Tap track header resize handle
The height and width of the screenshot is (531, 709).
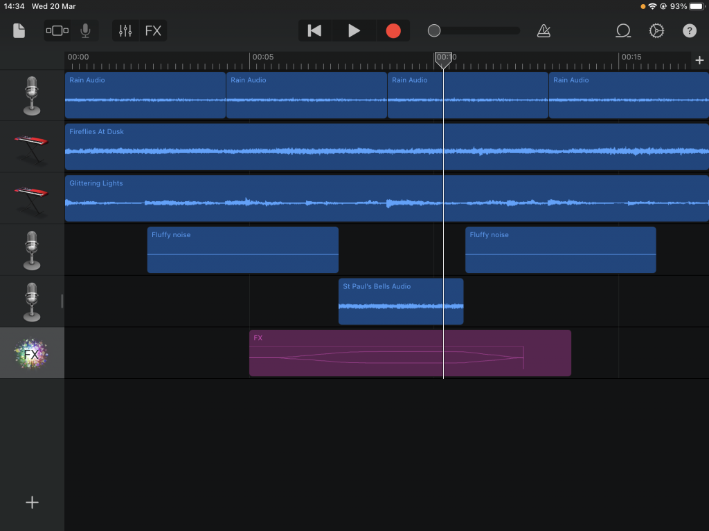click(62, 301)
